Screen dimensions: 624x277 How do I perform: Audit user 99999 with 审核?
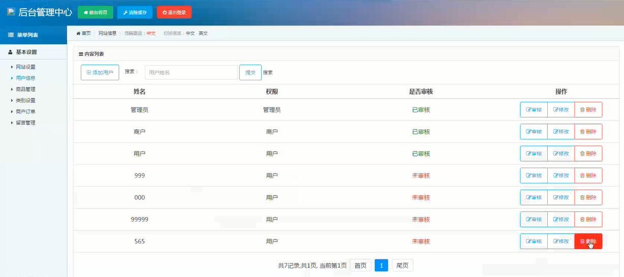pos(534,219)
